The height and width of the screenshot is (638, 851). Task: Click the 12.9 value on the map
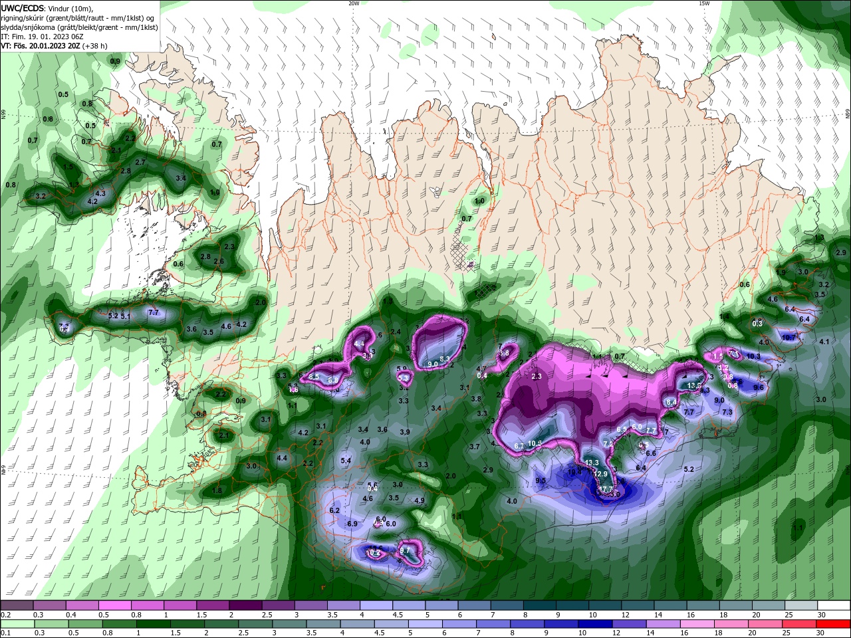[x=600, y=474]
